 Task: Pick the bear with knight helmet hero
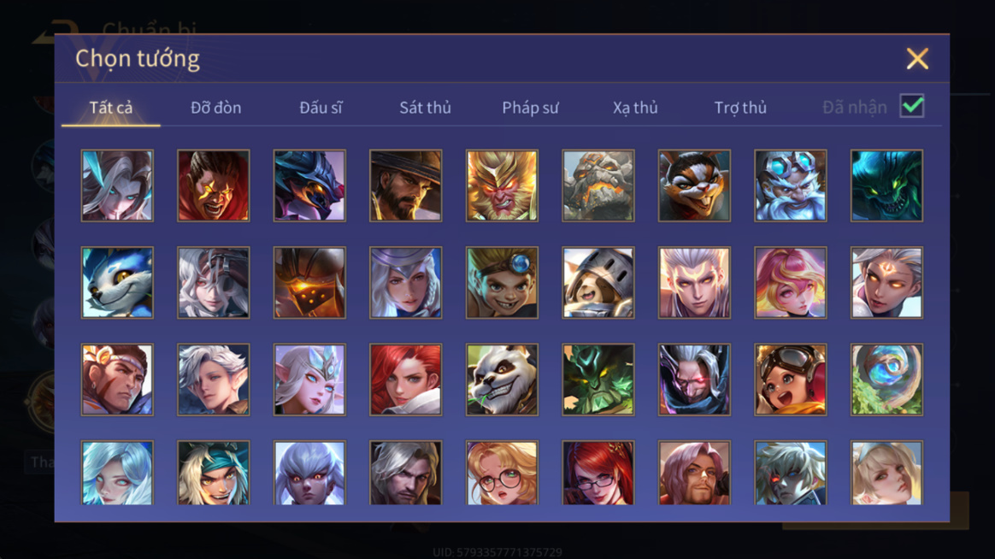pyautogui.click(x=598, y=282)
